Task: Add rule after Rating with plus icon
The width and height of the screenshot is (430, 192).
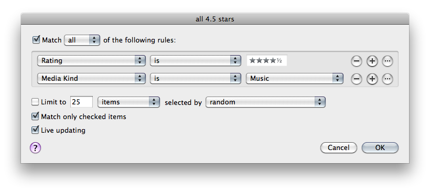Action: 372,61
